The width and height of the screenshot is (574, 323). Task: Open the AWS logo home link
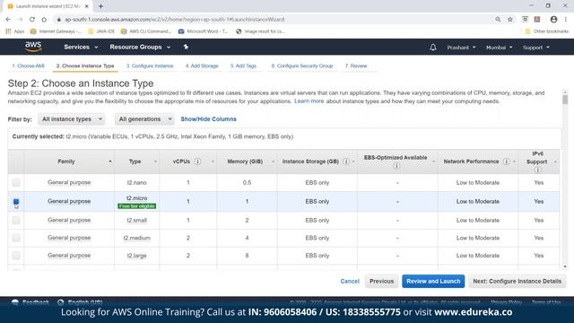coord(33,47)
